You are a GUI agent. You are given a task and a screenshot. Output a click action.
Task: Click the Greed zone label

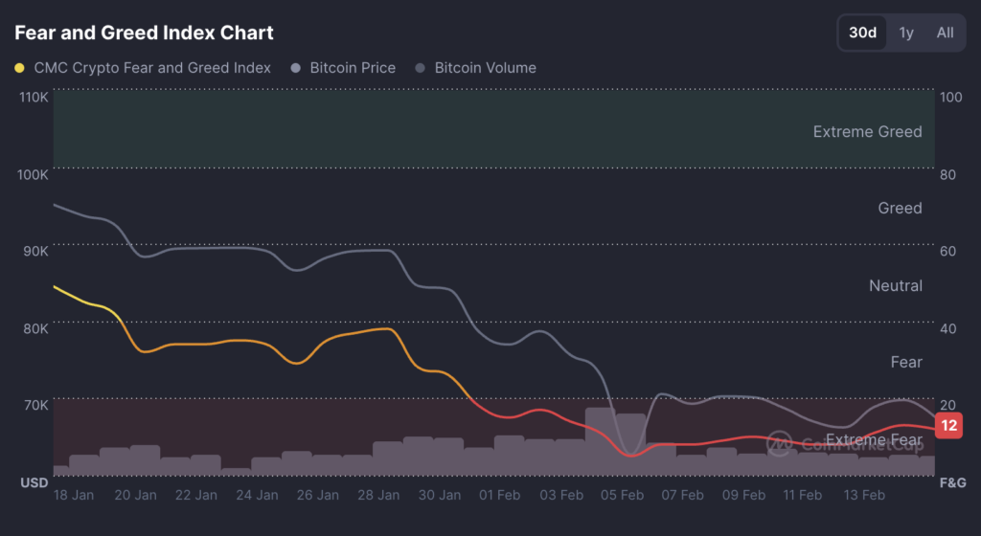click(x=900, y=208)
